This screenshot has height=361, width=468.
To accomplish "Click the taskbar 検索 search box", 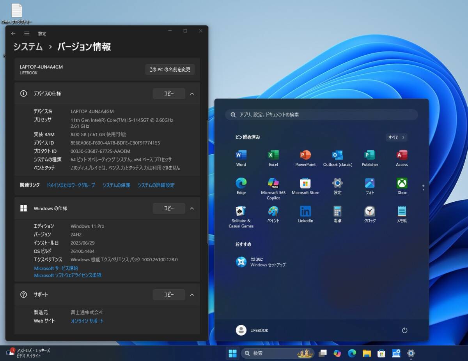I will (x=277, y=353).
